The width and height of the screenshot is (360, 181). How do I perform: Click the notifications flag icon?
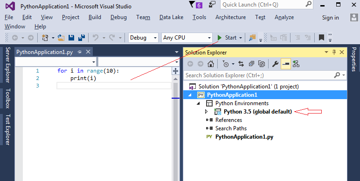192,5
